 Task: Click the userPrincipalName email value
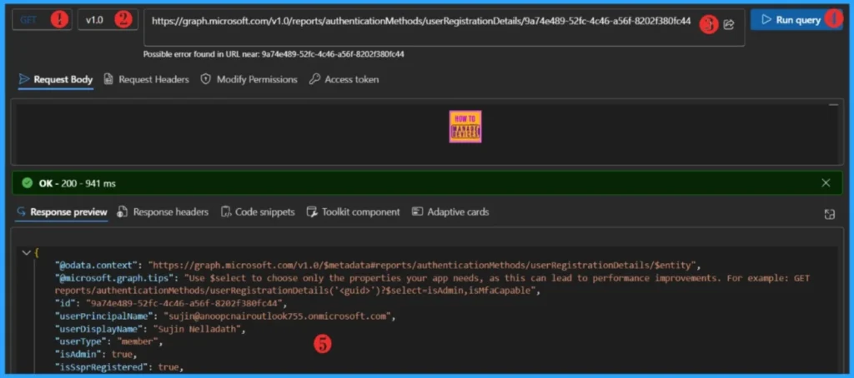pyautogui.click(x=277, y=316)
